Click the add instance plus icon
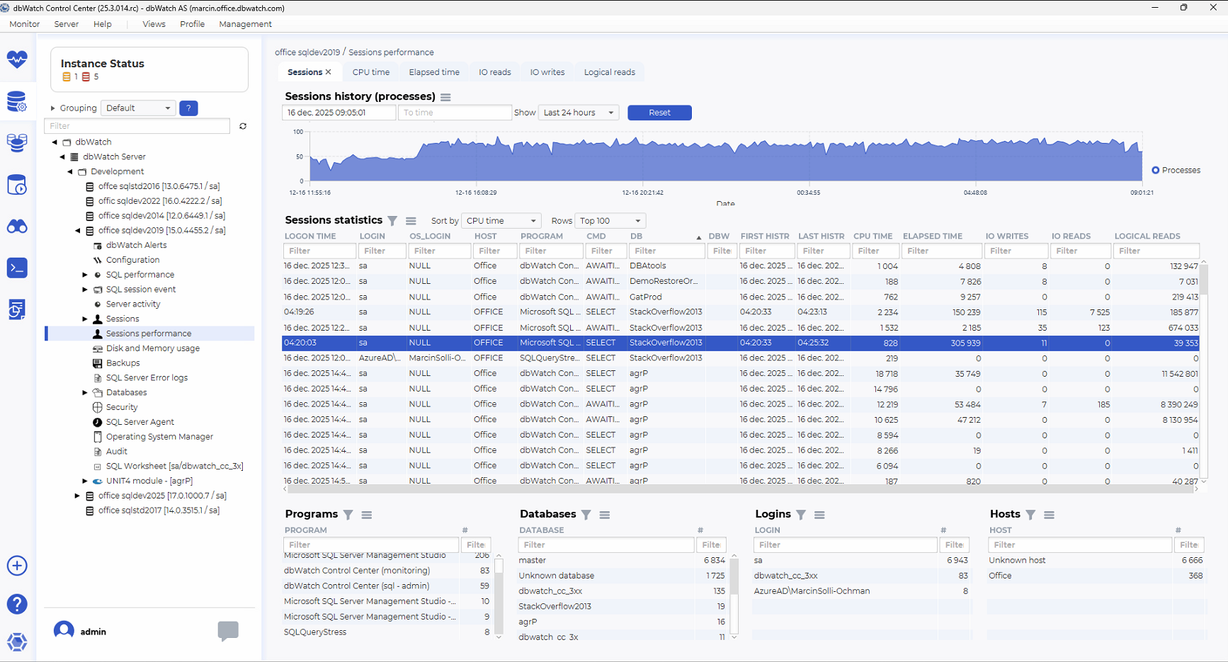The height and width of the screenshot is (662, 1228). pyautogui.click(x=17, y=566)
